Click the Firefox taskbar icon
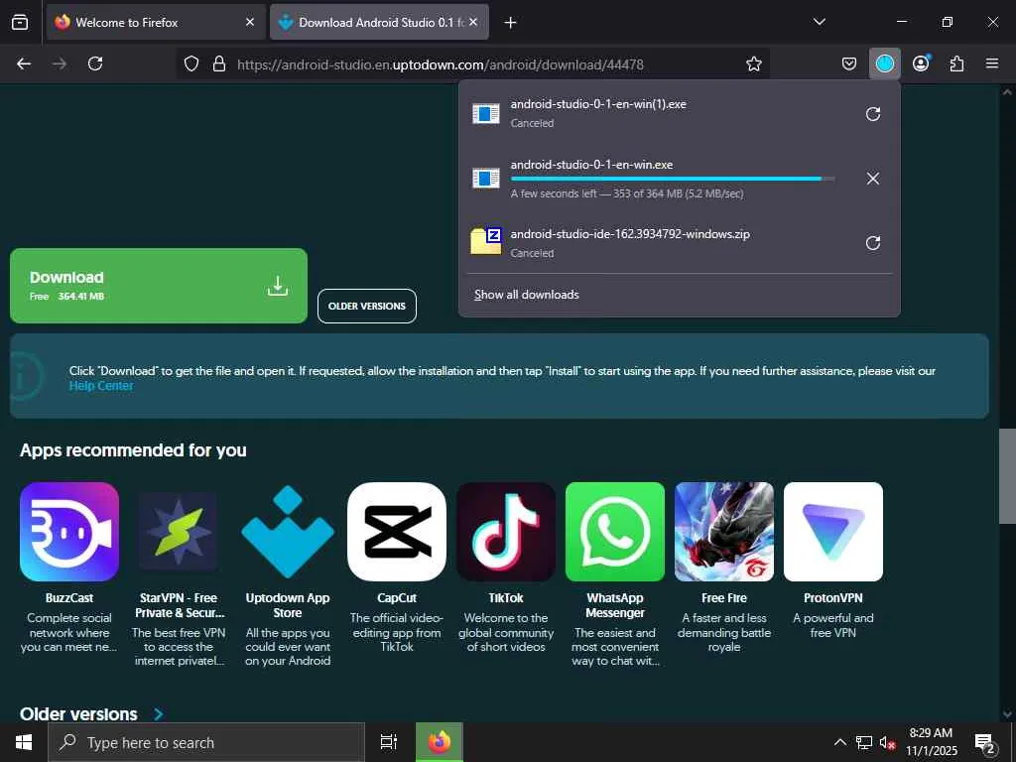Image resolution: width=1016 pixels, height=762 pixels. click(440, 742)
